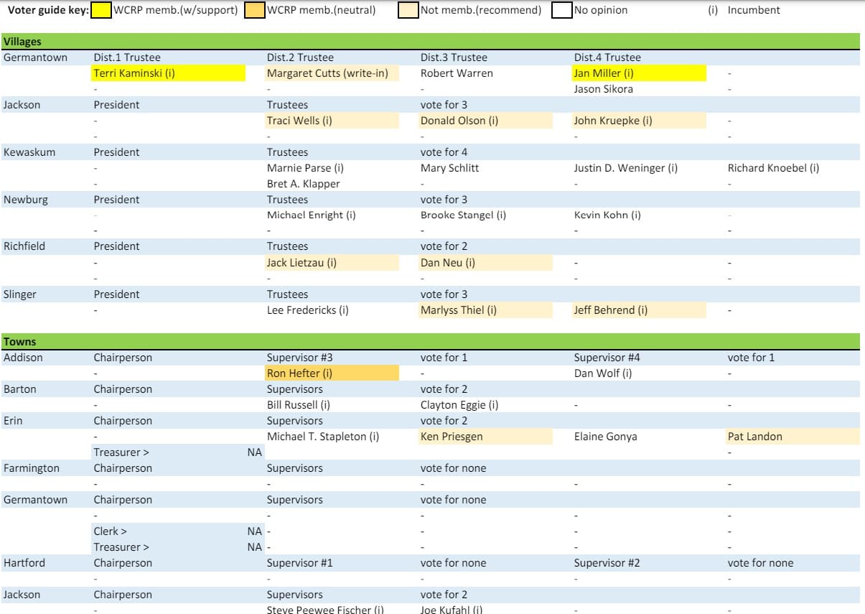The height and width of the screenshot is (614, 865).
Task: Click the 'Erin' town name
Action: click(x=13, y=421)
